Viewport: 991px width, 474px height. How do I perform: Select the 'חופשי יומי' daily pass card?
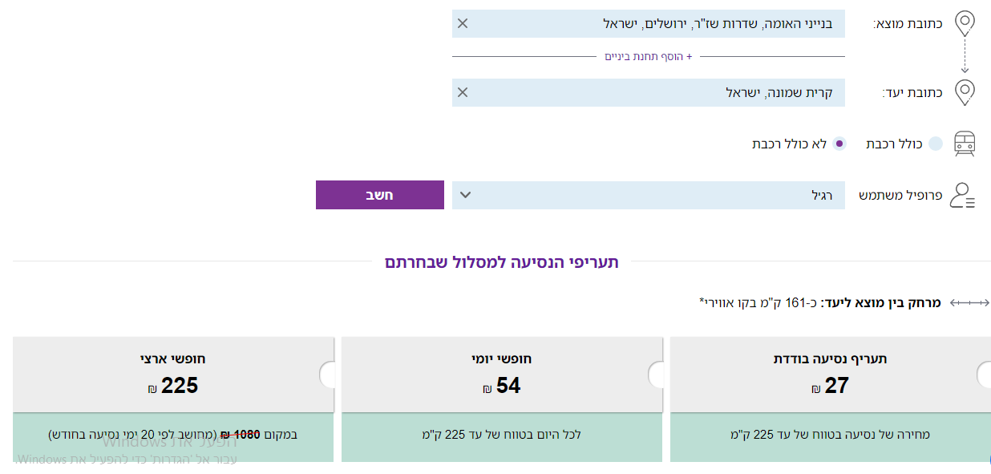(x=502, y=375)
